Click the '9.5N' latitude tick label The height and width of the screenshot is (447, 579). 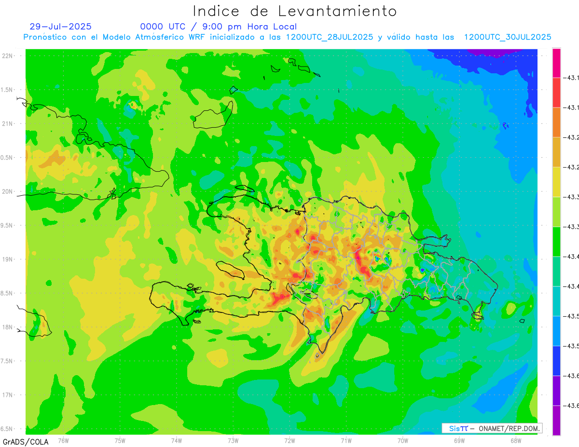click(7, 226)
